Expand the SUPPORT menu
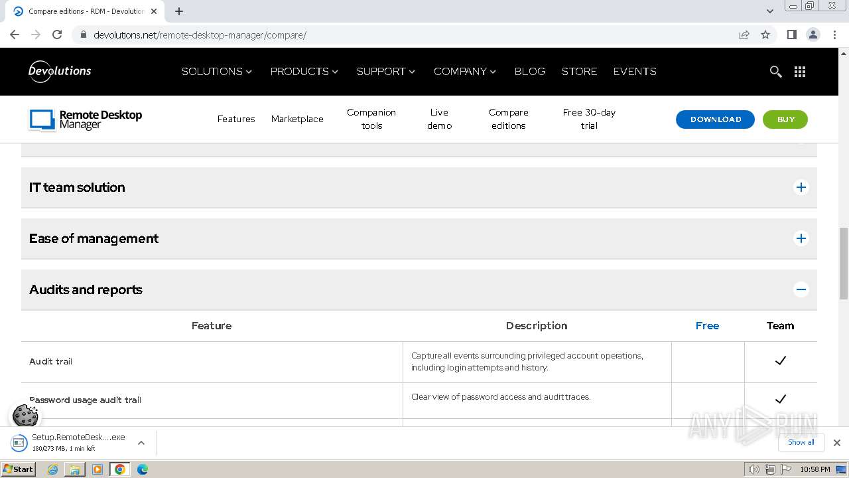849x478 pixels. click(x=386, y=72)
